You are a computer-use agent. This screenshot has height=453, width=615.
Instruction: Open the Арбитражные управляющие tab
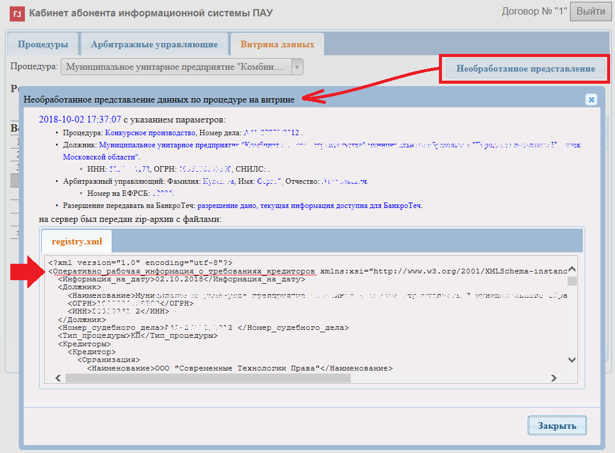154,44
